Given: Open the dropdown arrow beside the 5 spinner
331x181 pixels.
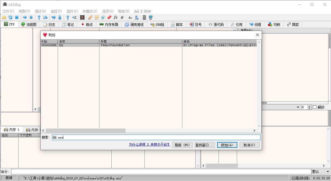Looking at the screenshot, I should (298, 107).
